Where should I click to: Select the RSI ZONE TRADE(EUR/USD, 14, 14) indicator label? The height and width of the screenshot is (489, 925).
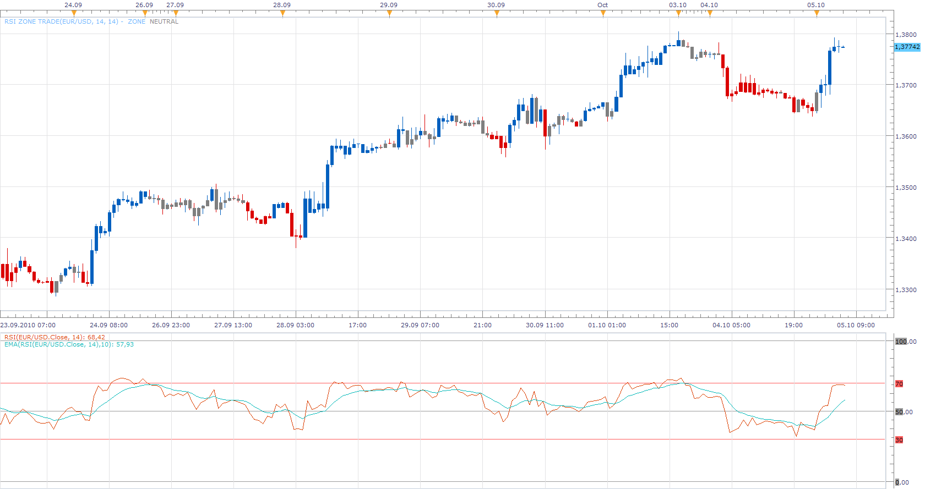coord(61,21)
